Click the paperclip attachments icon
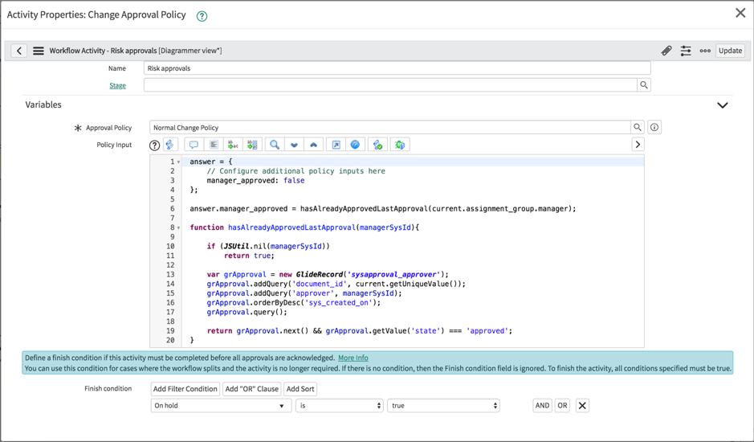The image size is (754, 442). [x=666, y=51]
